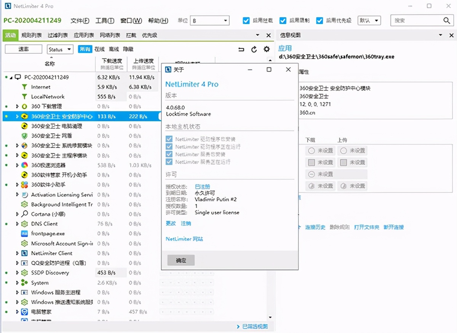Open the 工具(T) menu
Viewport: 457px width, 333px height.
point(105,21)
